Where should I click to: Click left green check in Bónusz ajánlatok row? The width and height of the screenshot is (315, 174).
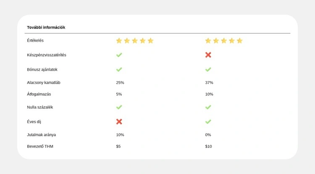119,69
